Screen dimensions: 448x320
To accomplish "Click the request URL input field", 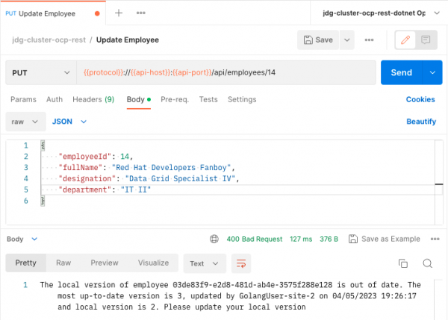I will point(224,73).
